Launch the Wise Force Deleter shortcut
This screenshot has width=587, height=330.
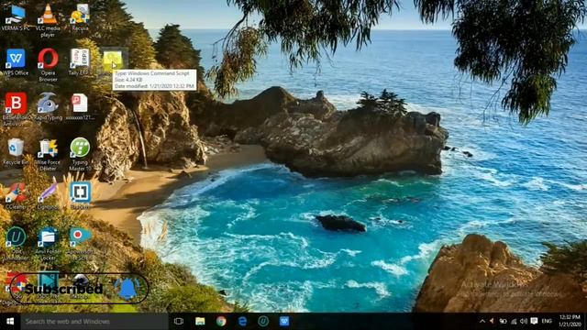point(48,155)
